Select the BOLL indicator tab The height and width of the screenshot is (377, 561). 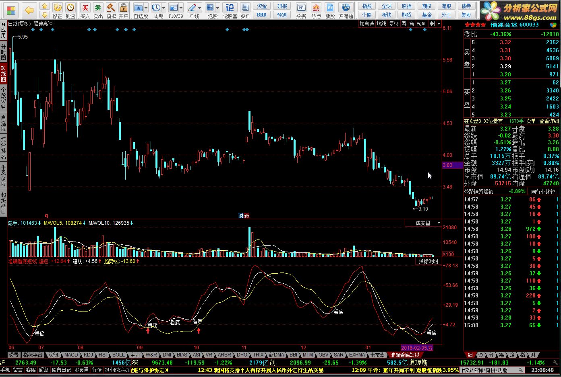pos(118,355)
